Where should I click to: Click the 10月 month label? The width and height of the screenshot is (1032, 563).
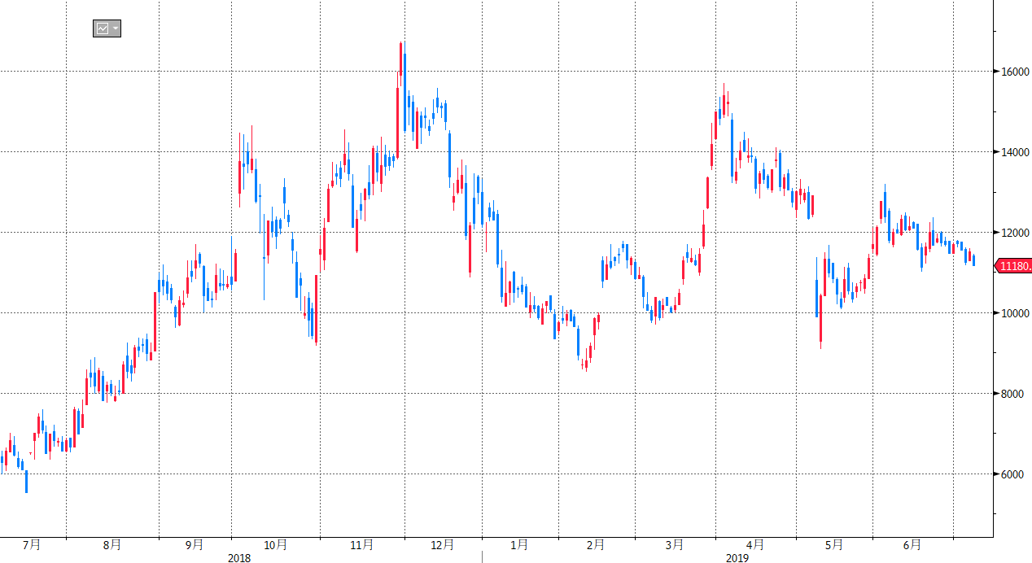276,545
